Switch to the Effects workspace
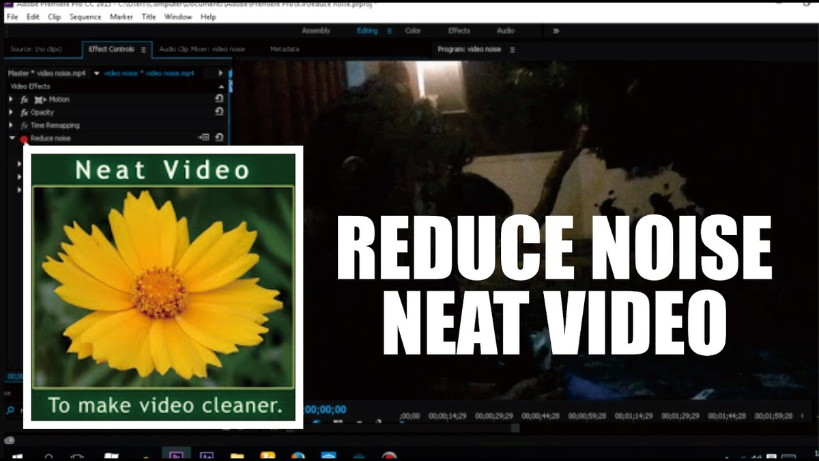The height and width of the screenshot is (461, 819). coord(459,31)
